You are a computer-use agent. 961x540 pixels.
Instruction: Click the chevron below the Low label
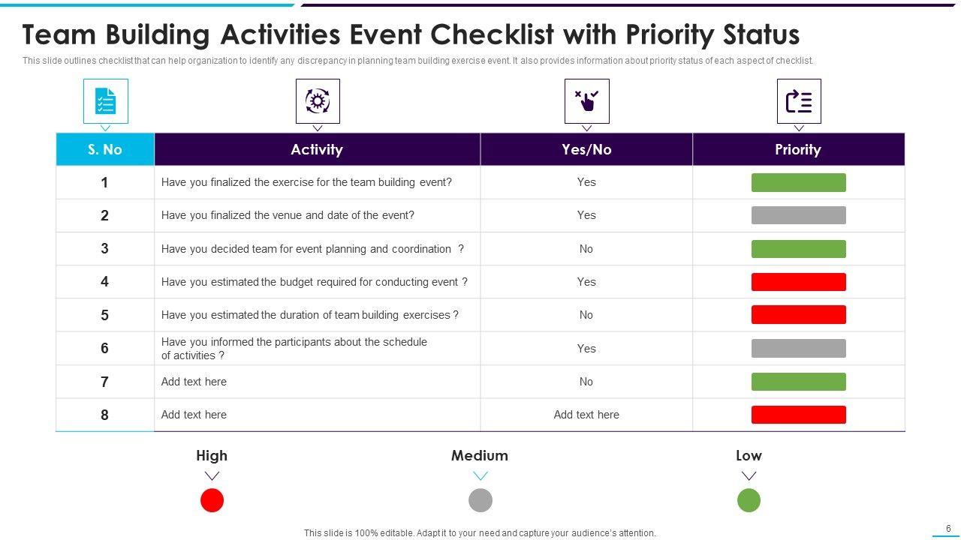coord(749,475)
